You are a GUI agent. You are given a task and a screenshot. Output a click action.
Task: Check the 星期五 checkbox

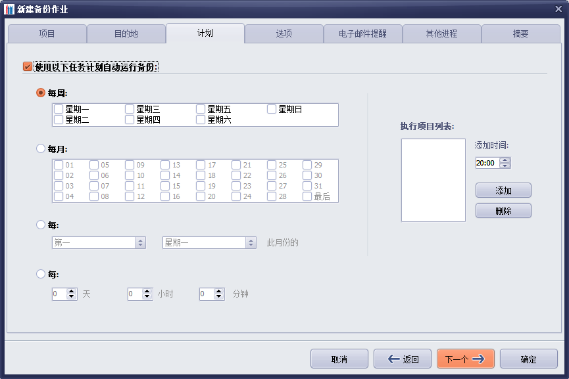coord(201,109)
